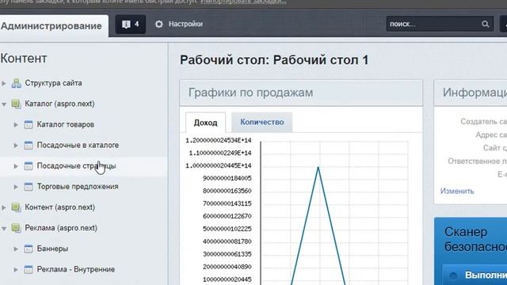This screenshot has width=507, height=285.
Task: Expand Реклама - Внутренние node
Action: (16, 269)
